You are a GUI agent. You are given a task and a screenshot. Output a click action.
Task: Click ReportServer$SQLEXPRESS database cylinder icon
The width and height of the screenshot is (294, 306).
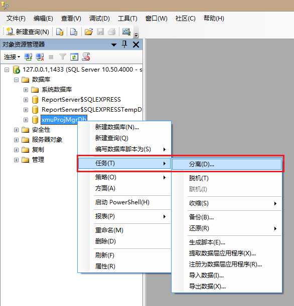coord(35,100)
